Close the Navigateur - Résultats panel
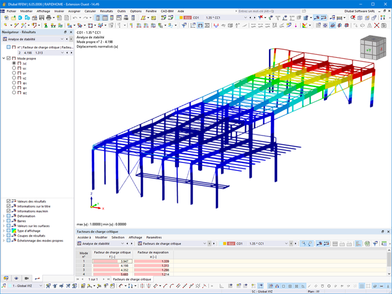The image size is (392, 294). pyautogui.click(x=71, y=32)
